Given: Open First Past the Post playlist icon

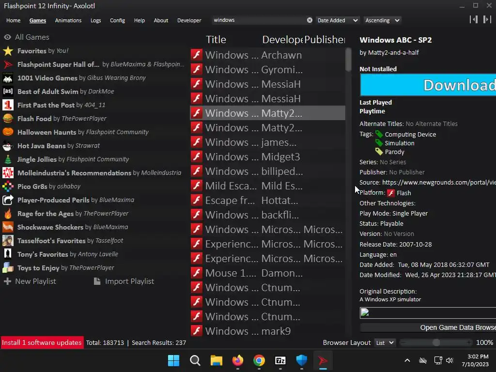Looking at the screenshot, I should click(x=8, y=105).
